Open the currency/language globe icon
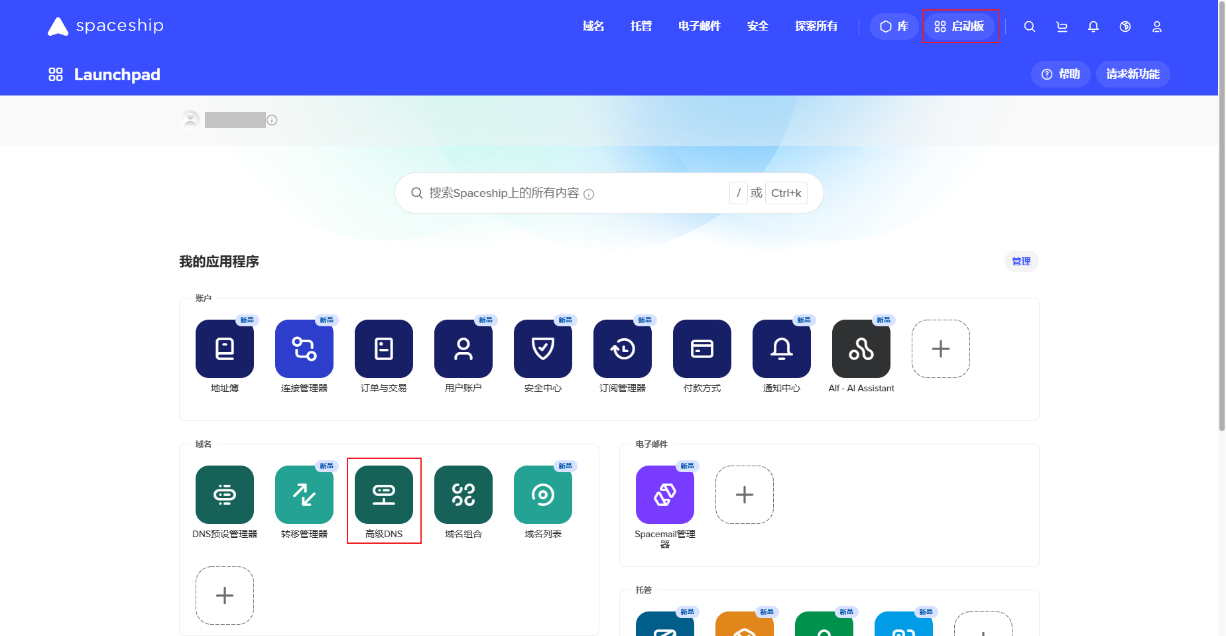Screen dimensions: 1226x636 pos(1125,27)
